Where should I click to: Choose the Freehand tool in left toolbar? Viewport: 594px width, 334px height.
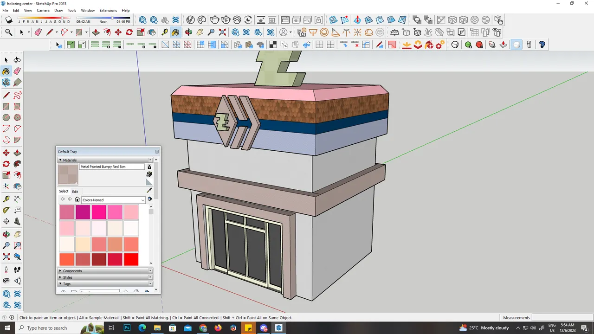[17, 95]
